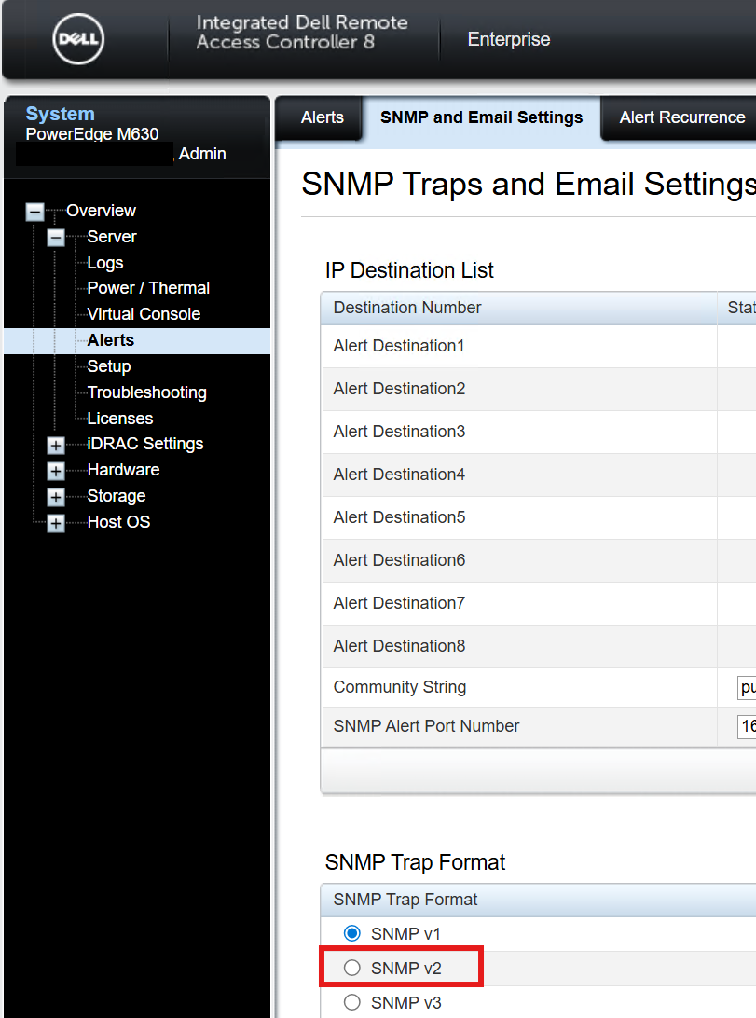This screenshot has height=1018, width=756.
Task: Open Setup in the navigation tree
Action: pos(109,366)
